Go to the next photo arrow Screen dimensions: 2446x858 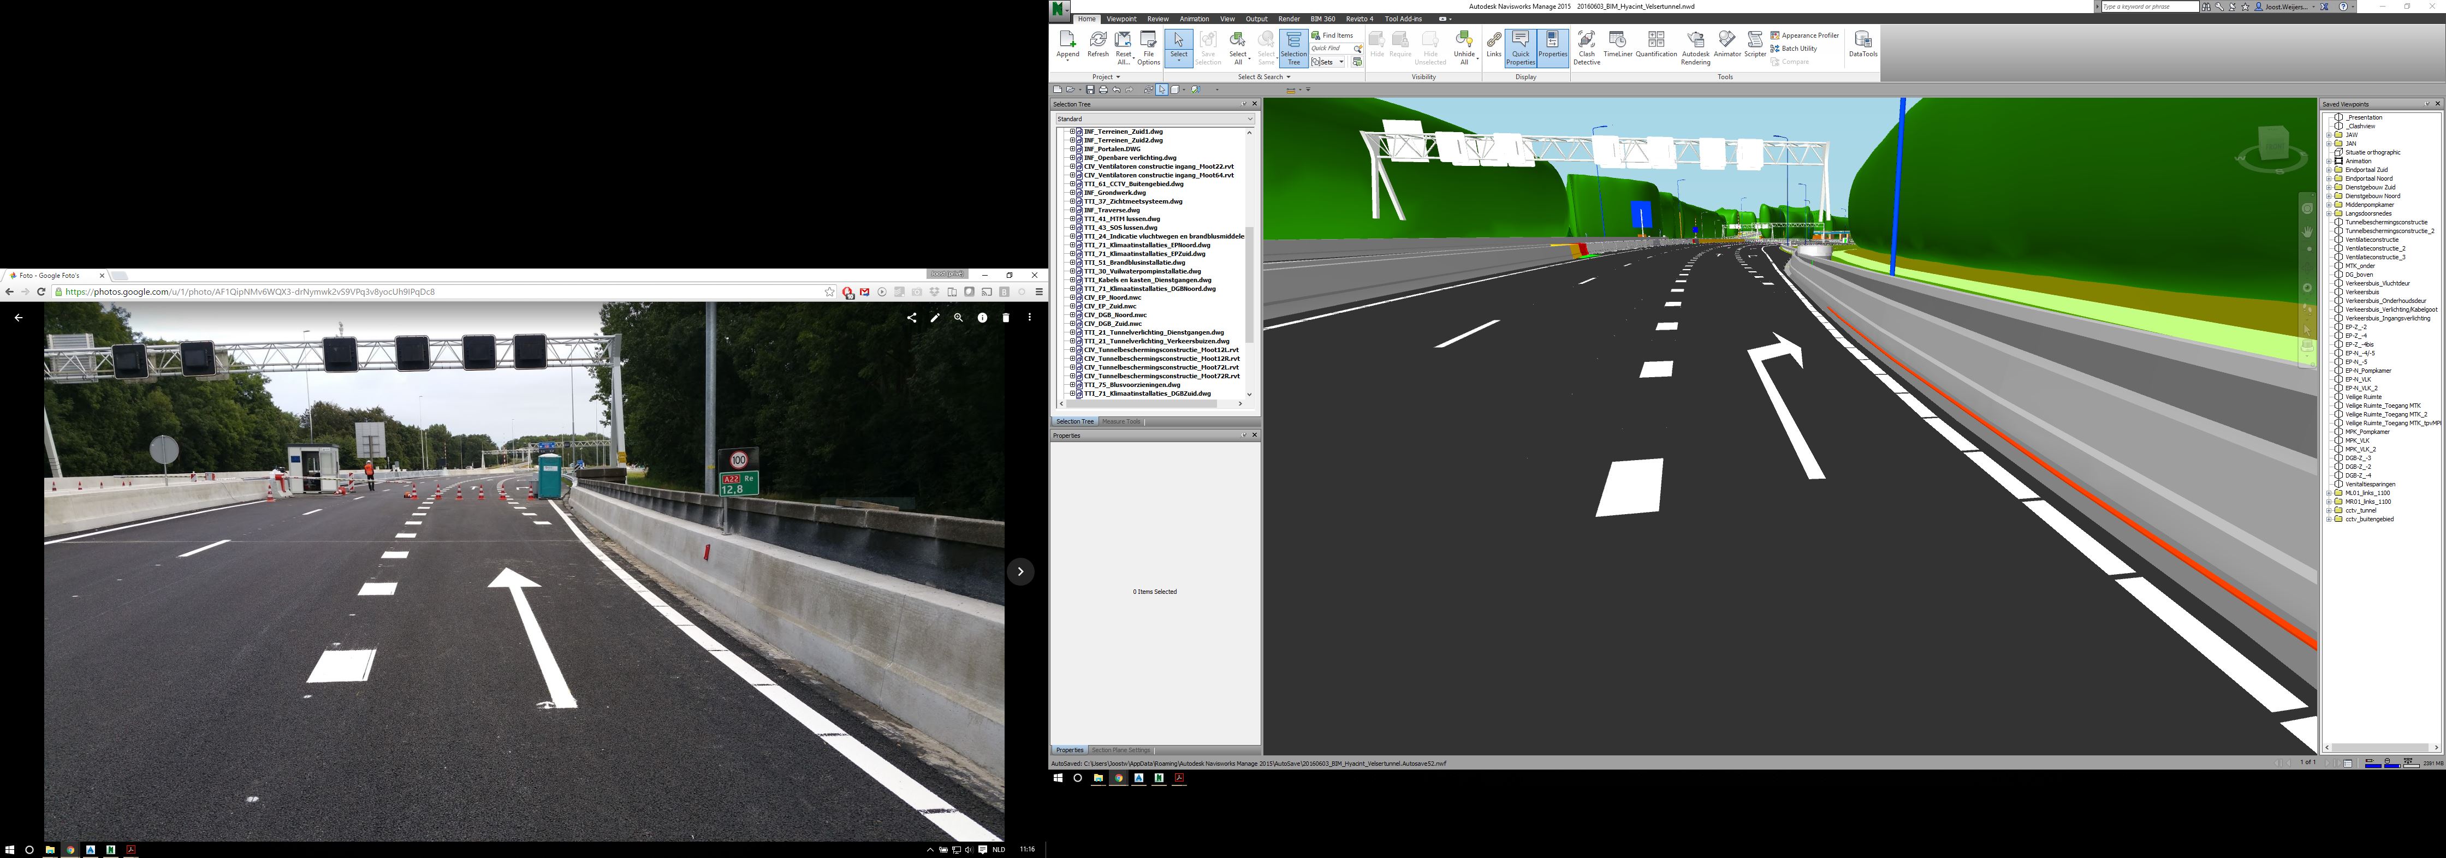point(1020,571)
